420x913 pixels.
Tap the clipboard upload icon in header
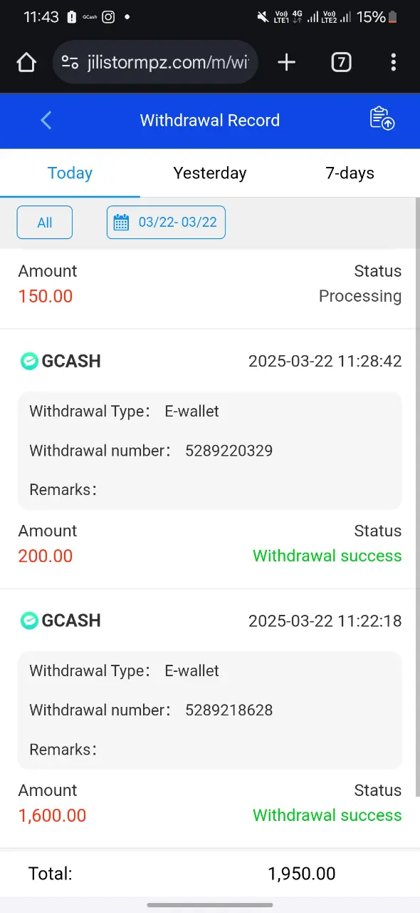[x=382, y=118]
